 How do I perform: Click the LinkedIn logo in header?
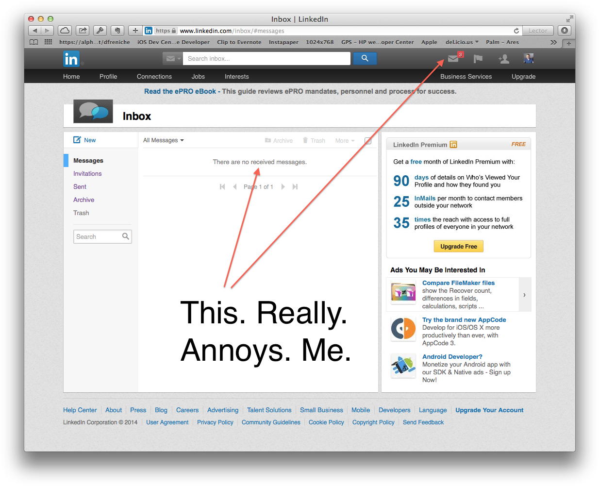(x=71, y=59)
